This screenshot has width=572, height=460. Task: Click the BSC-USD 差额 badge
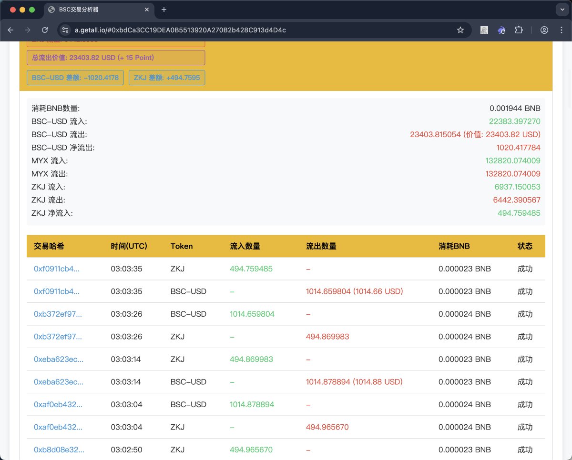point(75,78)
